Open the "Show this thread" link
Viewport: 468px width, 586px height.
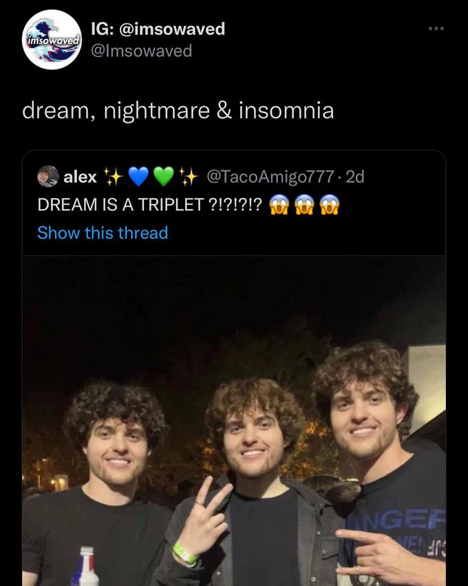(x=103, y=233)
